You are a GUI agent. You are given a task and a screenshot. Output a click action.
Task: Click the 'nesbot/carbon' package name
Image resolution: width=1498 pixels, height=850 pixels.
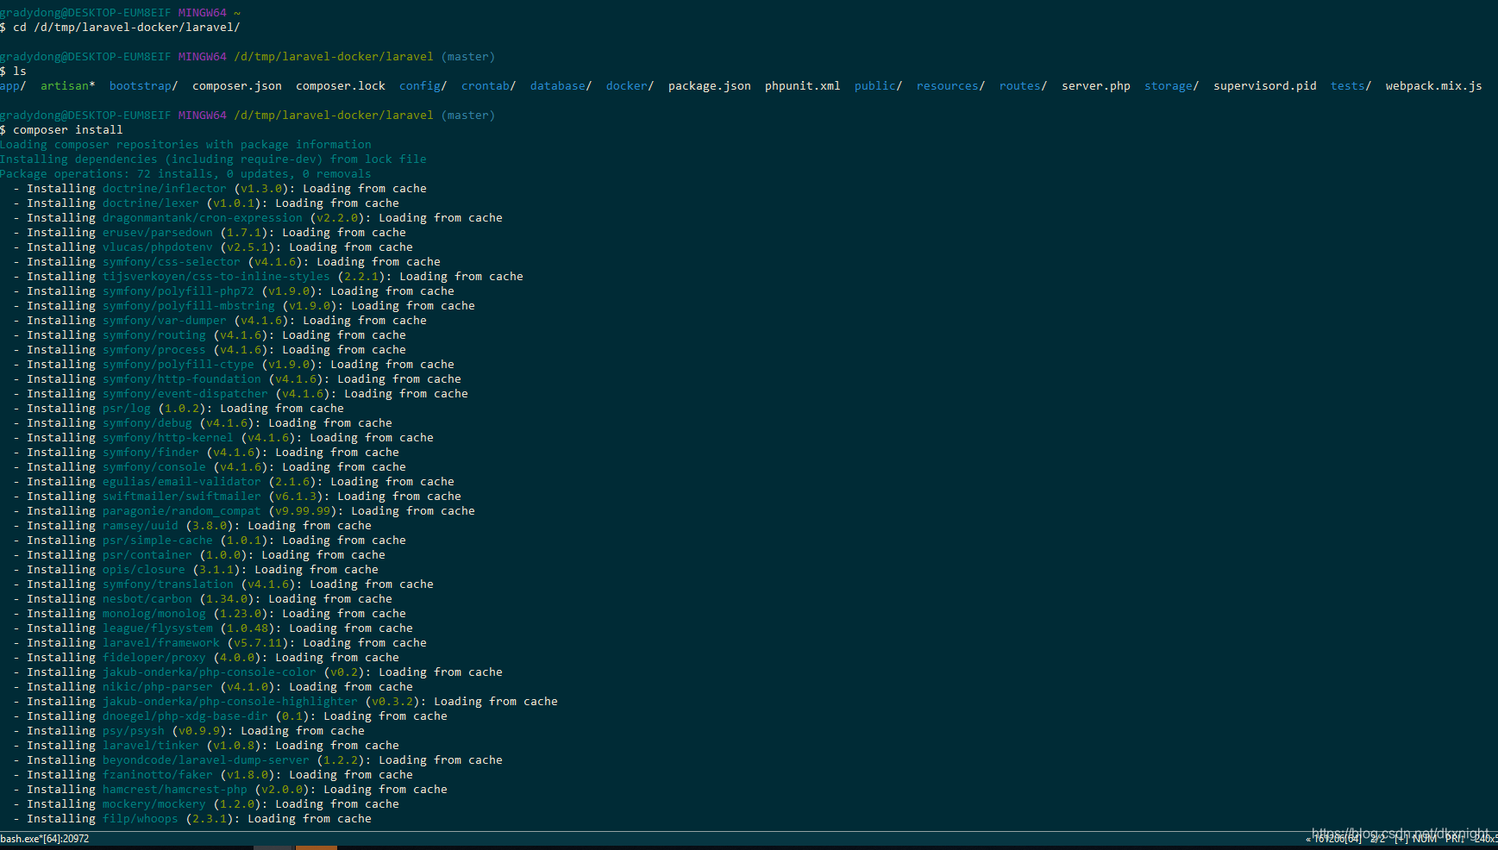pos(147,599)
